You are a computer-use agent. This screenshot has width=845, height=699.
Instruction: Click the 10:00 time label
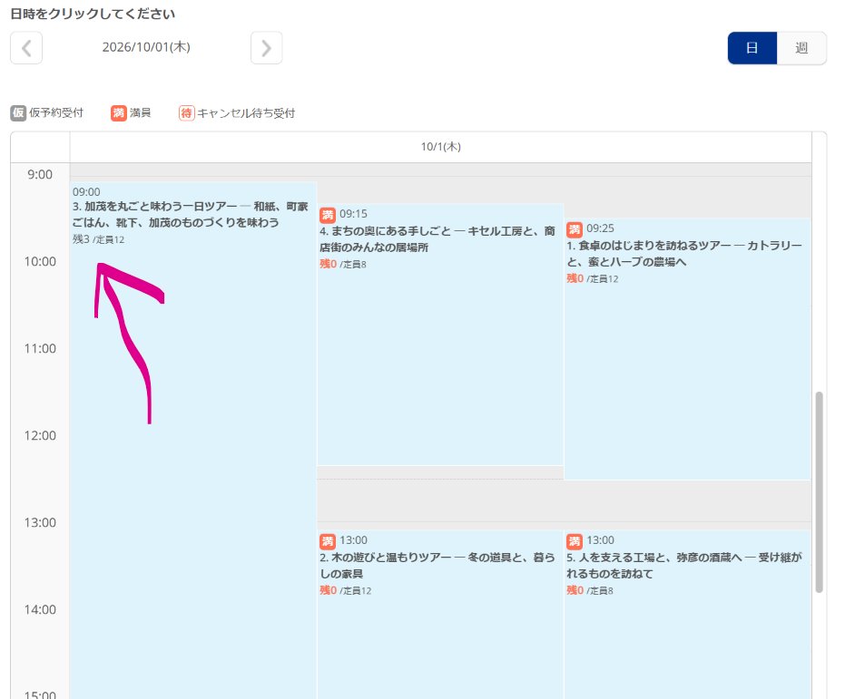pyautogui.click(x=40, y=261)
